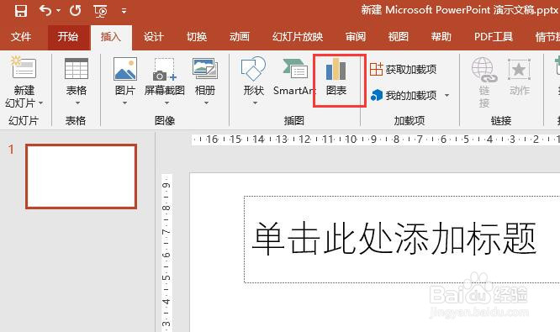Screen dimensions: 560x332
Task: Open the 形状 shapes gallery icon
Action: [x=254, y=69]
